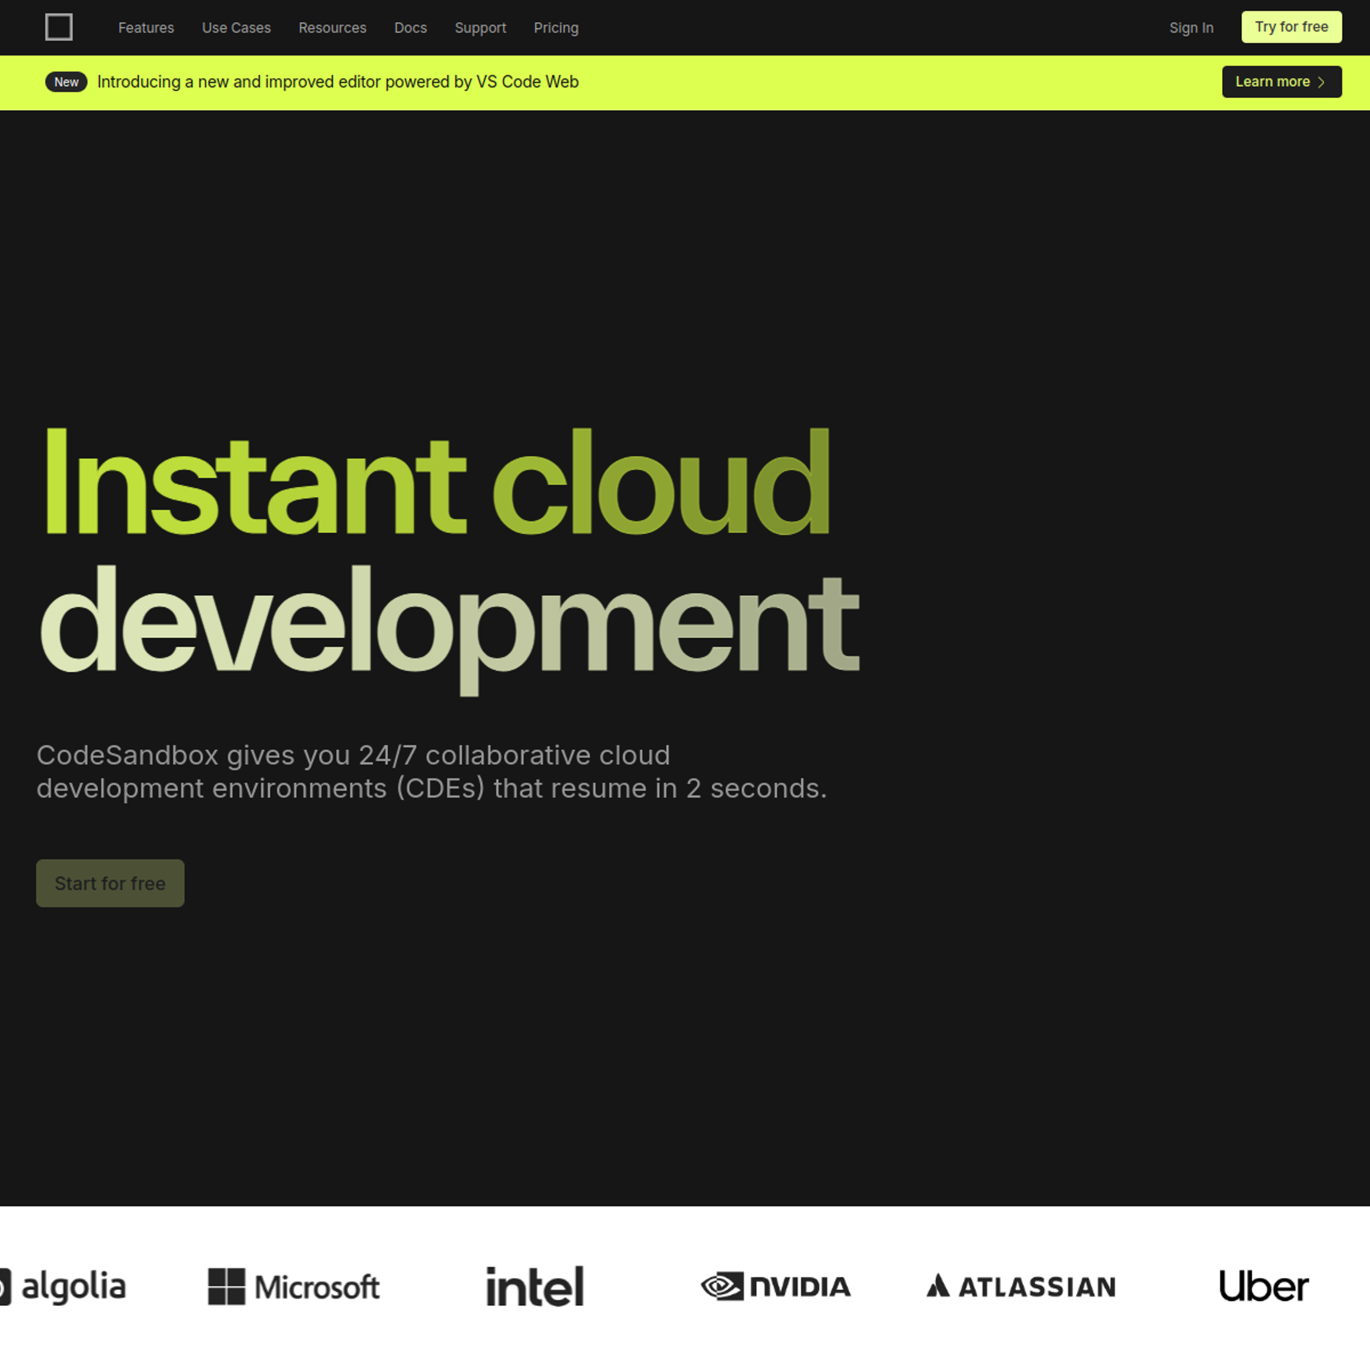Click the CodeSandbox description paragraph

tap(431, 771)
